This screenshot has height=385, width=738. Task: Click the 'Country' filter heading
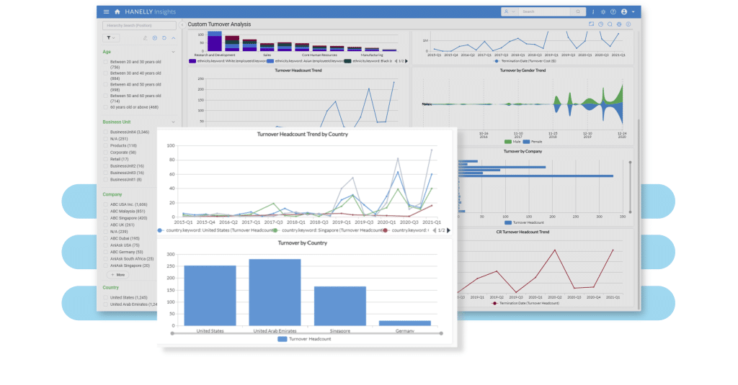110,288
